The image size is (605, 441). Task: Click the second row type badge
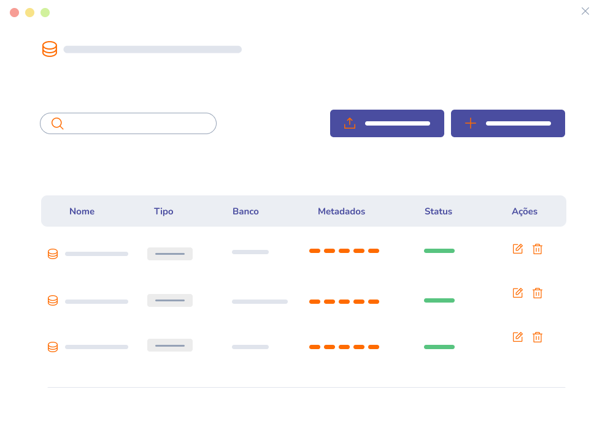pos(170,300)
